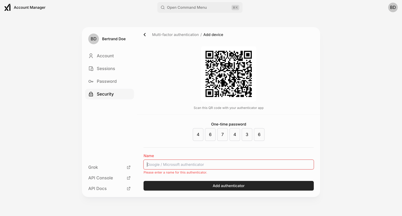Click the 'Please enter a name' error message
The width and height of the screenshot is (402, 216).
tap(175, 172)
